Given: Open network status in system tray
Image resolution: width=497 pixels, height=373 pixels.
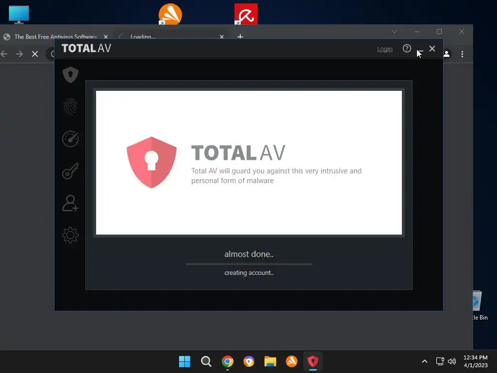Looking at the screenshot, I should (440, 361).
